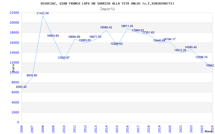
Task: Click the y-axis value 18000
Action: tap(15, 33)
